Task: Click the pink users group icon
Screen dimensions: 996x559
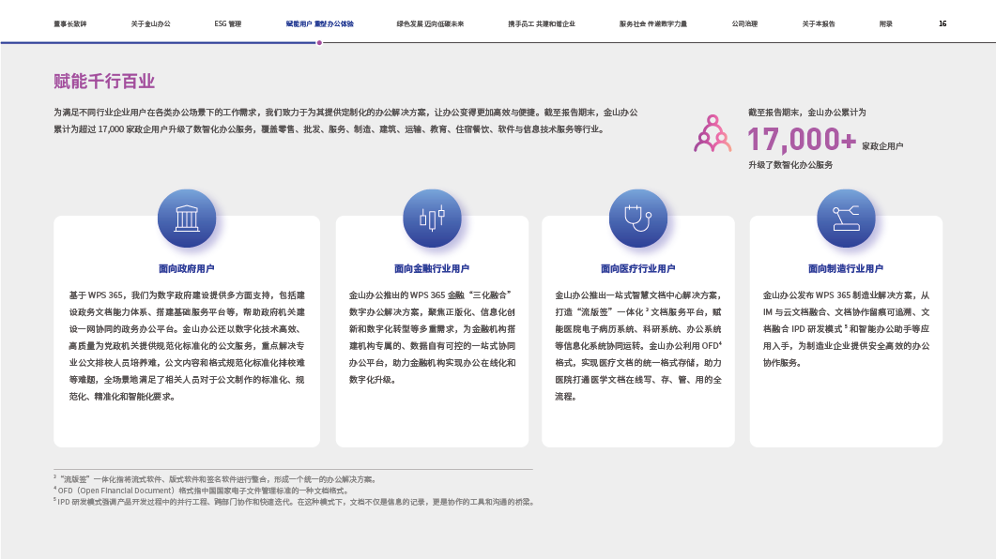Action: tap(713, 134)
